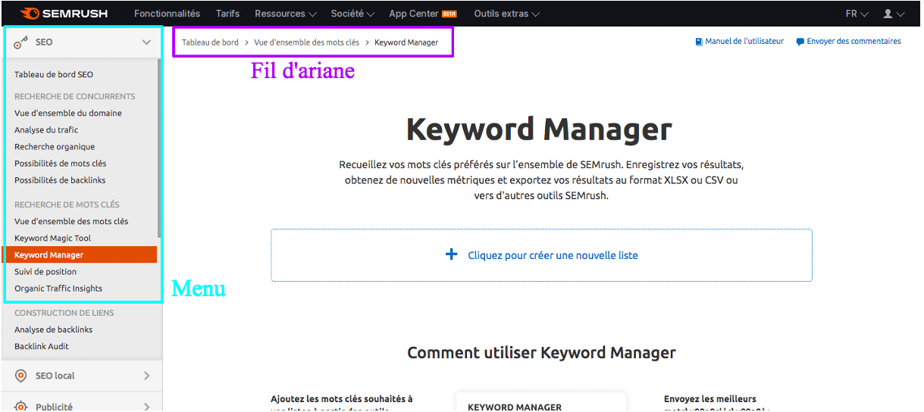The width and height of the screenshot is (924, 412).
Task: Click the BETA badge next to App Center
Action: 449,14
